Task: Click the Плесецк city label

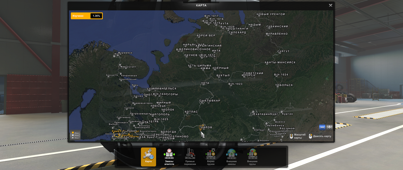Action: point(158,106)
